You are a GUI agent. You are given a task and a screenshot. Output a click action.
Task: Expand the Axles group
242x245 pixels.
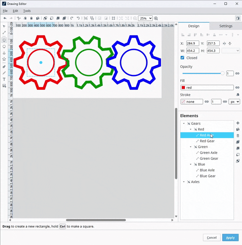tap(183, 182)
